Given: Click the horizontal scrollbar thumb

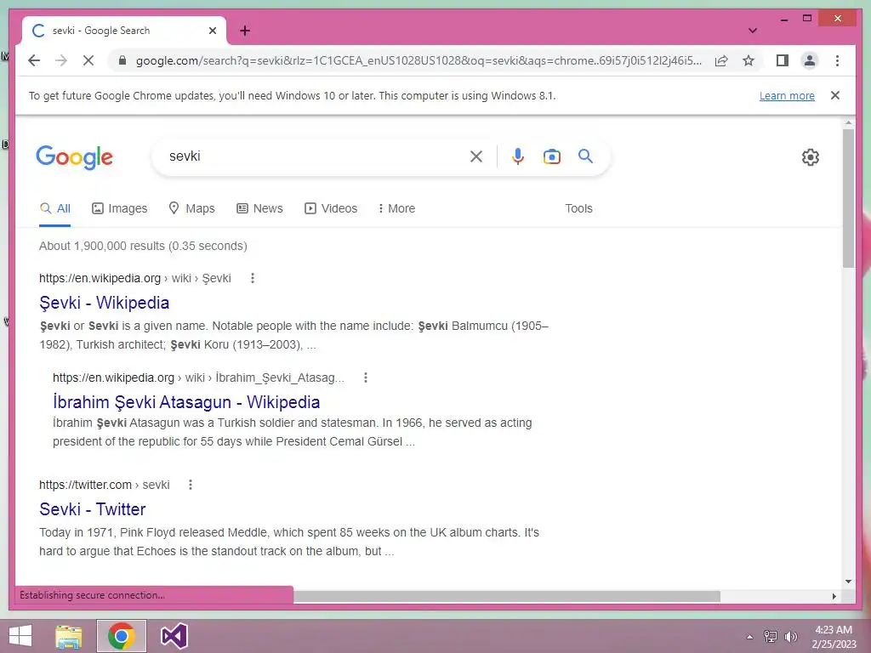Looking at the screenshot, I should pos(507,596).
